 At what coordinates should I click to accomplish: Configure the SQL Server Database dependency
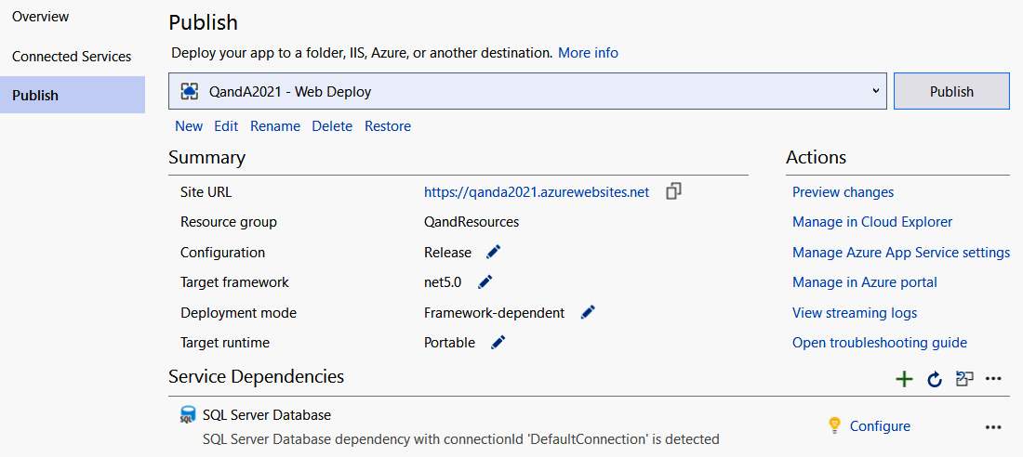pos(880,426)
